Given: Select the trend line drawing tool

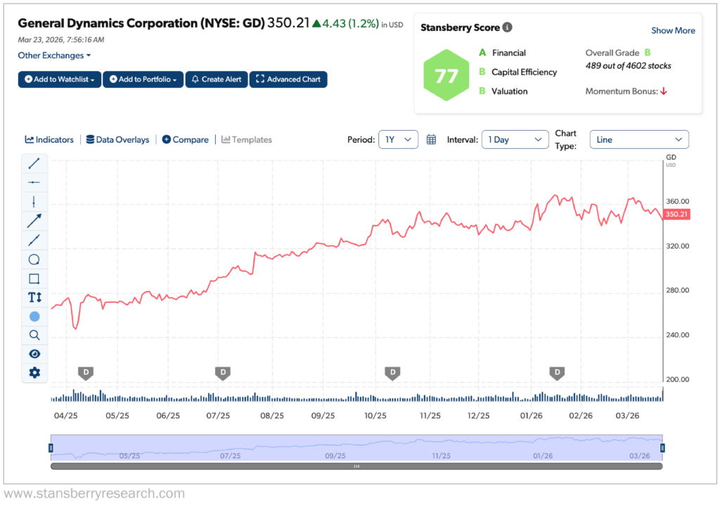Looking at the screenshot, I should coord(34,163).
